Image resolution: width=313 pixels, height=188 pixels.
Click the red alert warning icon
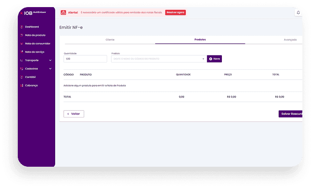(x=63, y=12)
